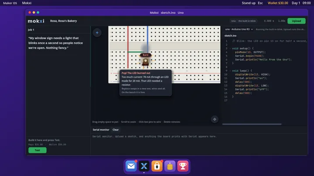
Task: Click the 'Pop! The LED burned out' heading
Action: [136, 73]
